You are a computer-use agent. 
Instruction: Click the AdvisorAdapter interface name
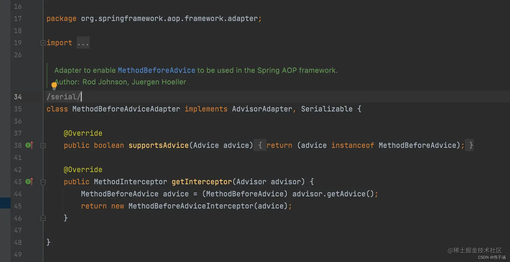pos(262,109)
